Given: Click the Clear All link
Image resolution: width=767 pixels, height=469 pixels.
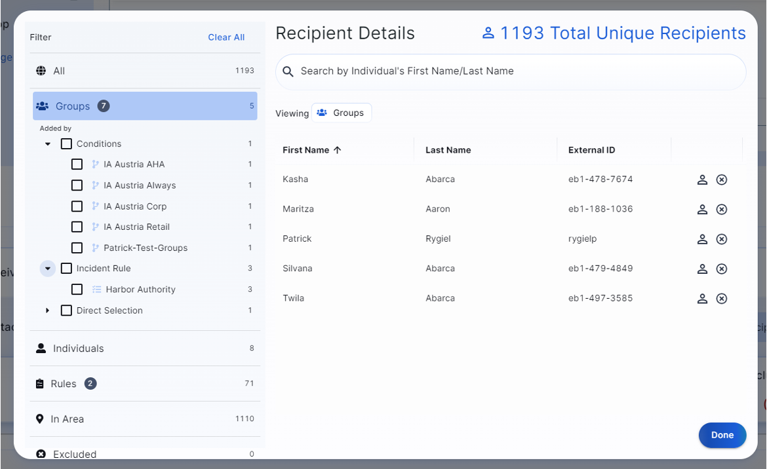Looking at the screenshot, I should click(226, 37).
